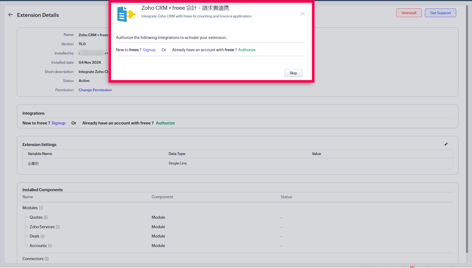Viewport: 472px width, 268px height.
Task: Expand the Accounts module
Action: (50, 246)
